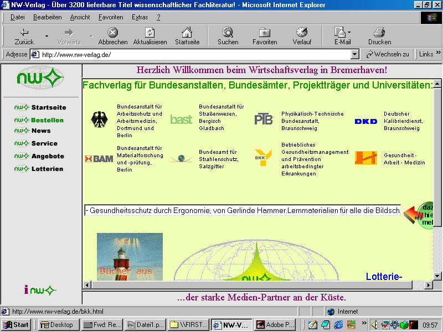The width and height of the screenshot is (443, 332).
Task: Open Bundesanstalt für Arbeitsschutz und Arbeitsmedizin link
Action: (140, 121)
